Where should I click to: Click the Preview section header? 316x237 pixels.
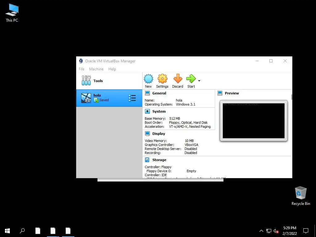(232, 93)
